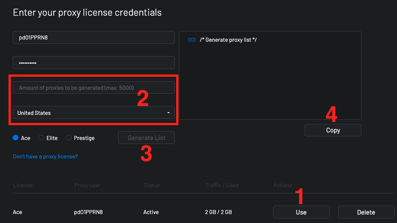This screenshot has width=397, height=223.
Task: Delete the Ace license row
Action: [366, 212]
